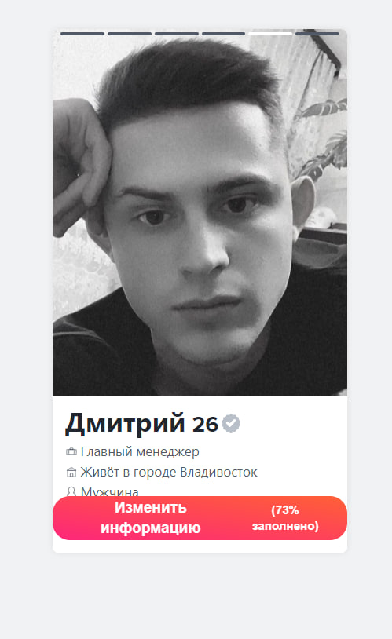Click the 73% заполнено completion label

[x=285, y=518]
